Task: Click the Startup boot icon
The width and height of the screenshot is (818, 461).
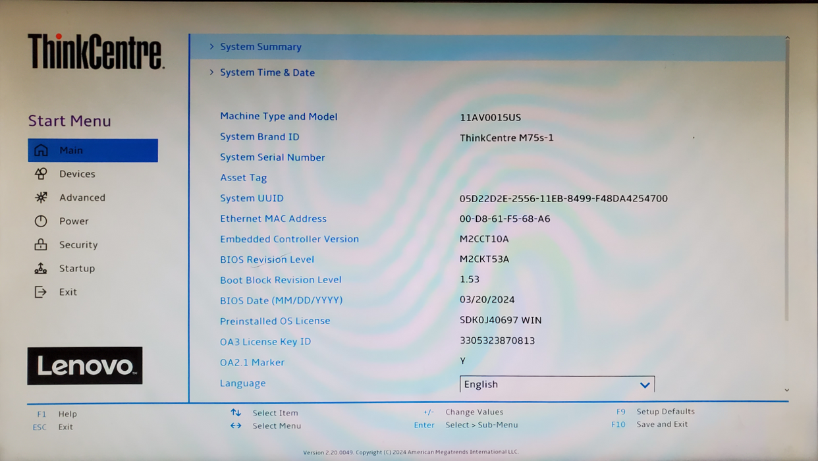Action: pos(42,268)
